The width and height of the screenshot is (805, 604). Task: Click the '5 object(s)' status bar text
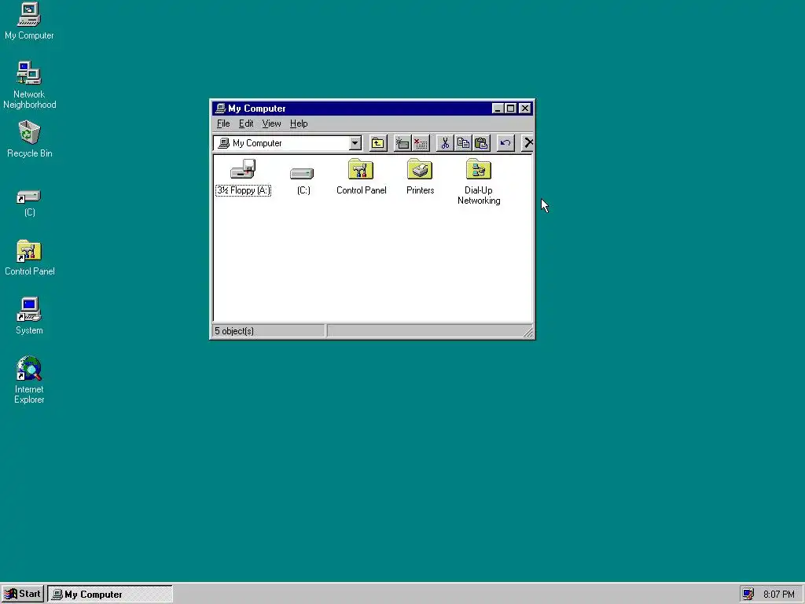(234, 331)
